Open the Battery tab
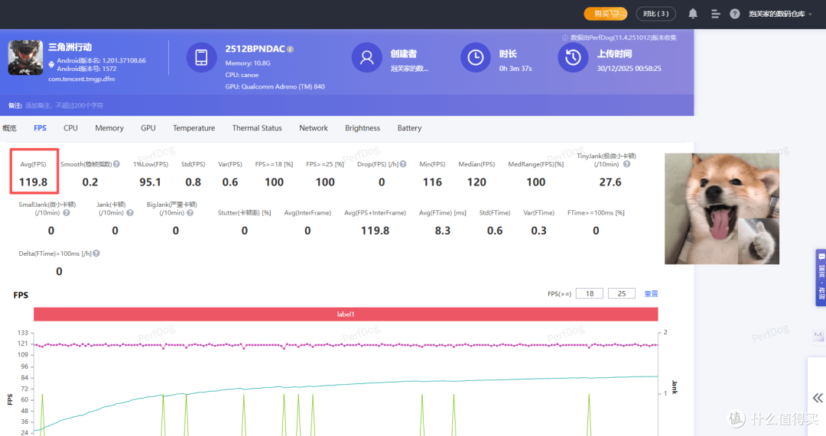 pyautogui.click(x=409, y=128)
